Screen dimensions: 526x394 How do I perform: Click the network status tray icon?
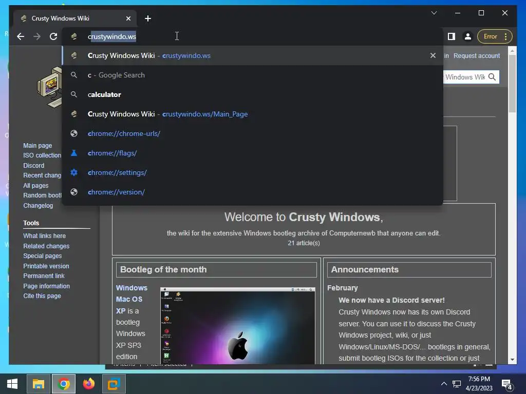457,384
